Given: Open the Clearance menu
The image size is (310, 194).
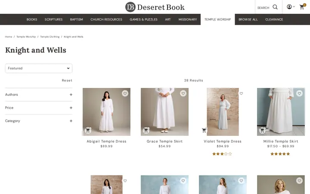Looking at the screenshot, I should (x=274, y=19).
